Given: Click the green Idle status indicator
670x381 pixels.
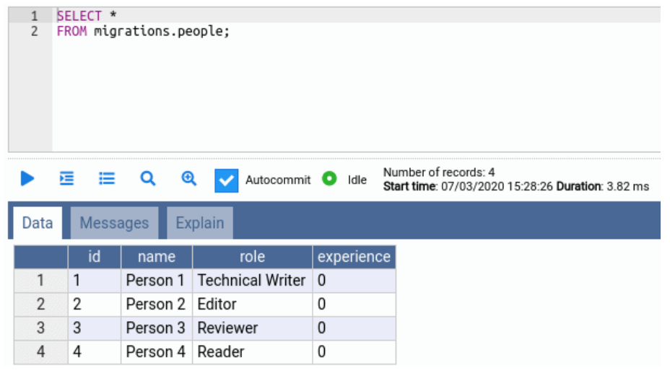Looking at the screenshot, I should click(x=330, y=179).
